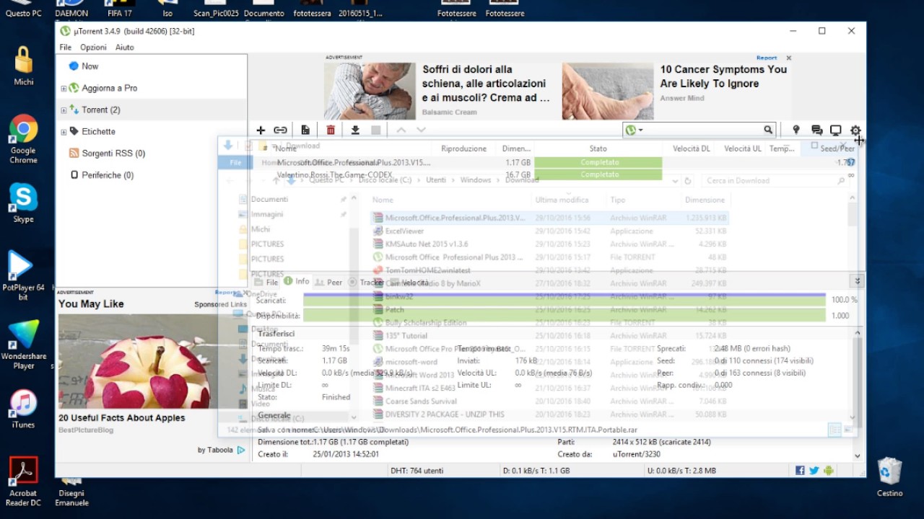Expand the Etichette tree node

[64, 132]
